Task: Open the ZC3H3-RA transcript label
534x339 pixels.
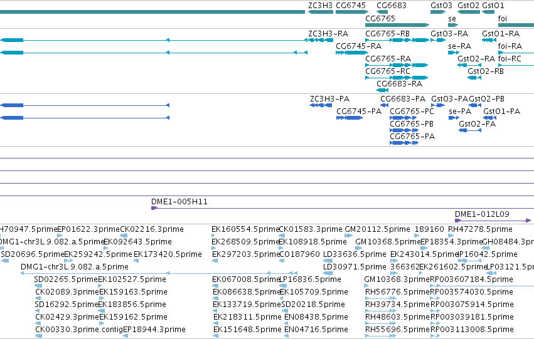Action: pyautogui.click(x=328, y=34)
